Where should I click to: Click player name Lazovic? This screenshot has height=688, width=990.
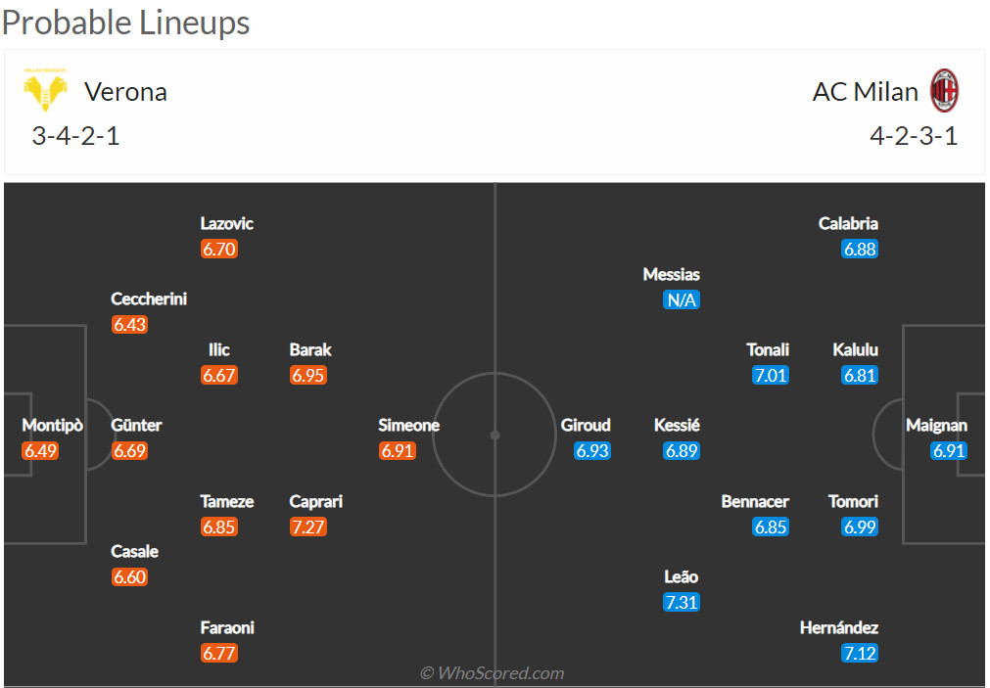coord(226,223)
